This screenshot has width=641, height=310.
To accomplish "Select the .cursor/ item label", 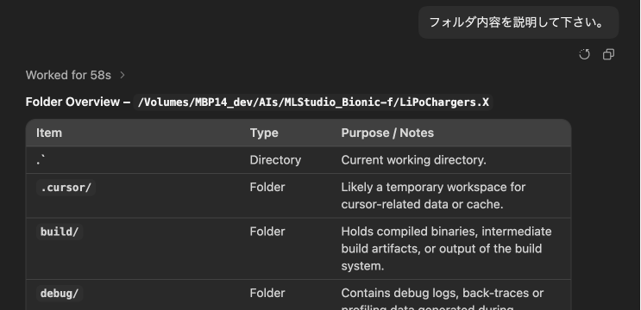I will 66,188.
